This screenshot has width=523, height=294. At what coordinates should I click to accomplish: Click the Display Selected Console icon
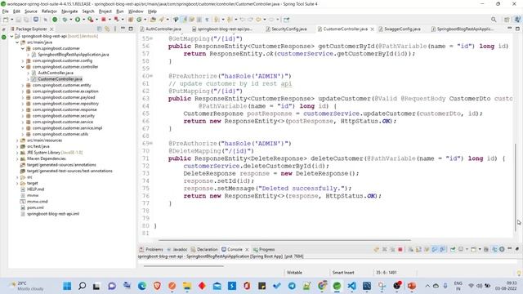pyautogui.click(x=461, y=249)
